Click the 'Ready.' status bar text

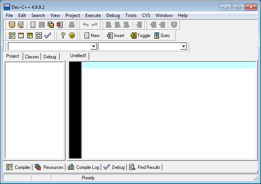[x=89, y=178]
